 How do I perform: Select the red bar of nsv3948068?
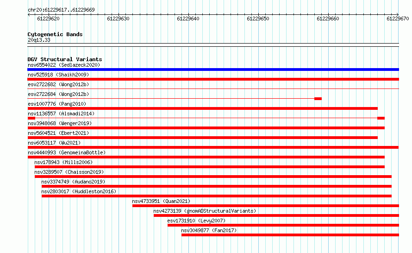pos(206,128)
